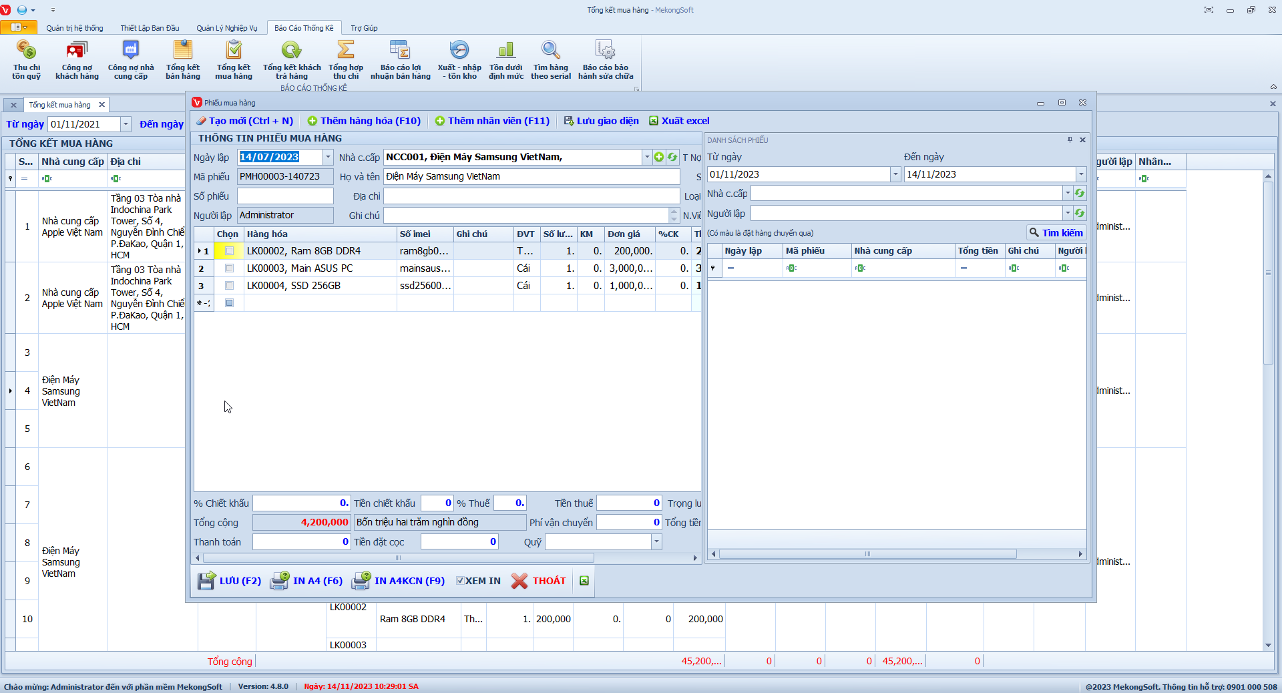Open the Quỹ dropdown list
Viewport: 1282px width, 693px height.
(x=656, y=542)
